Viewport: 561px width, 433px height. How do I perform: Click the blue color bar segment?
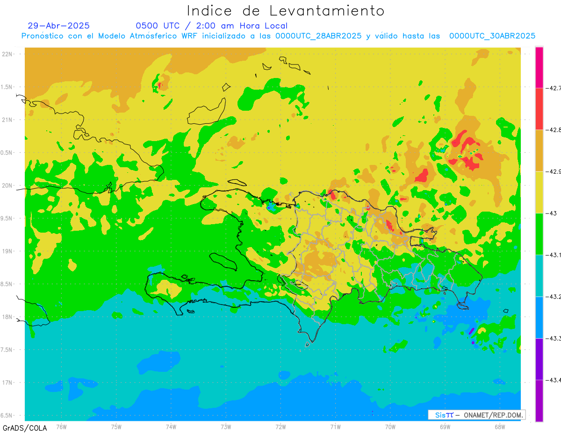point(539,317)
